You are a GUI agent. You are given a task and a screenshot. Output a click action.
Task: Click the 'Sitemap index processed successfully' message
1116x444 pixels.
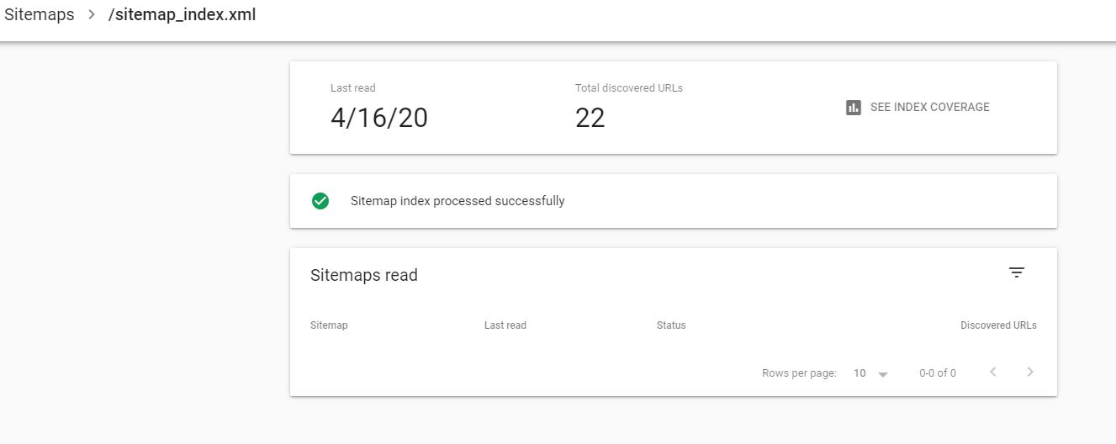point(458,201)
